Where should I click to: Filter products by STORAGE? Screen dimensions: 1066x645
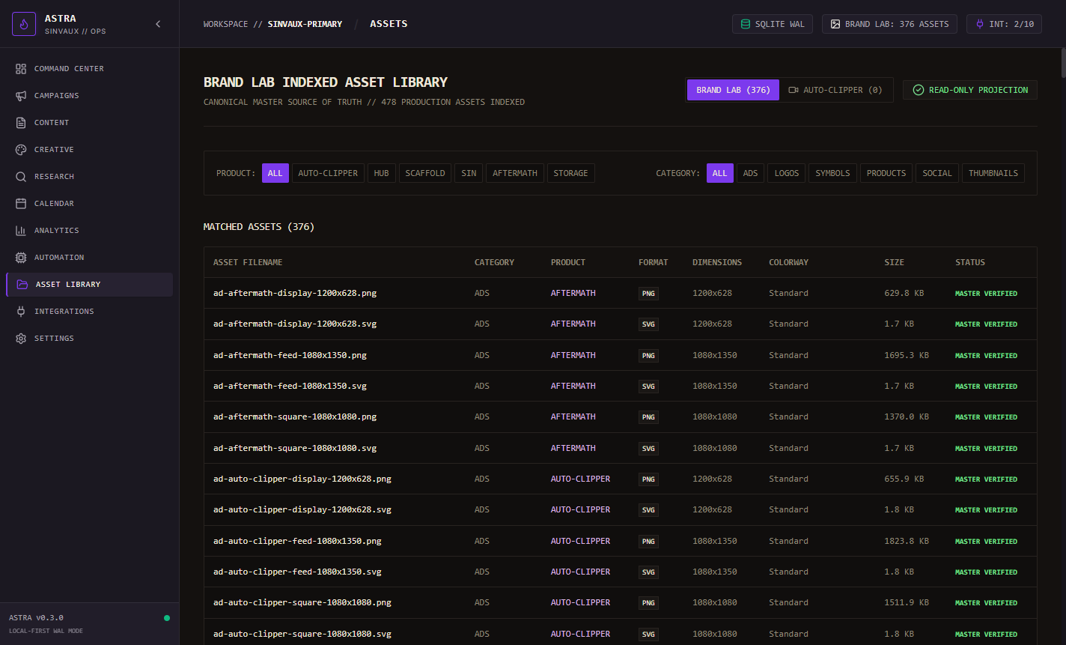(x=570, y=173)
